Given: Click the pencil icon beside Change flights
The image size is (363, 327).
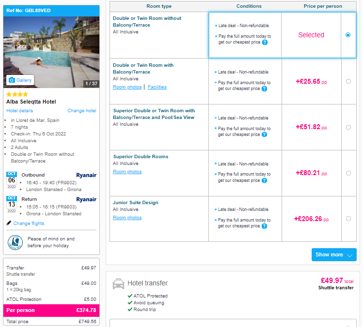Looking at the screenshot, I should 9,223.
